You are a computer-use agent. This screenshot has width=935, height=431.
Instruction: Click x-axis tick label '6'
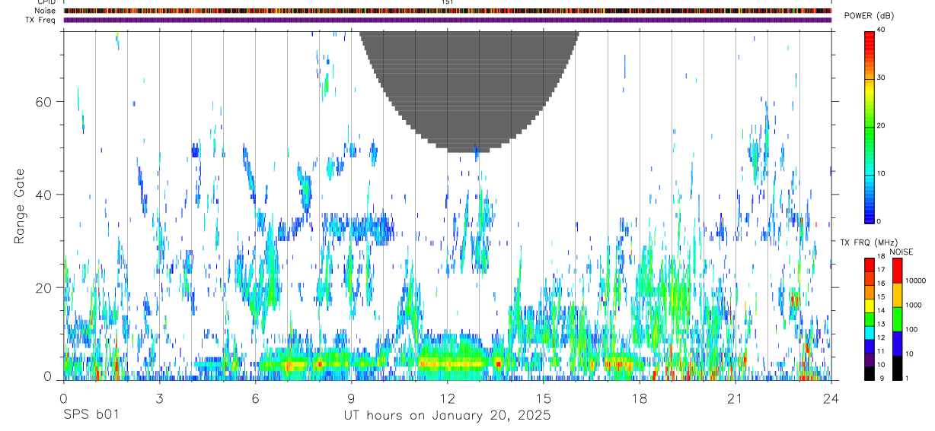pyautogui.click(x=255, y=398)
